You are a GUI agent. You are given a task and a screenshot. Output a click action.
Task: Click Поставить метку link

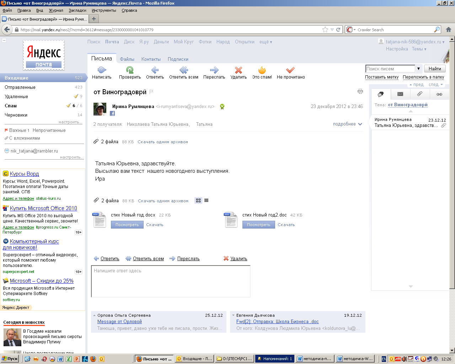click(x=382, y=77)
